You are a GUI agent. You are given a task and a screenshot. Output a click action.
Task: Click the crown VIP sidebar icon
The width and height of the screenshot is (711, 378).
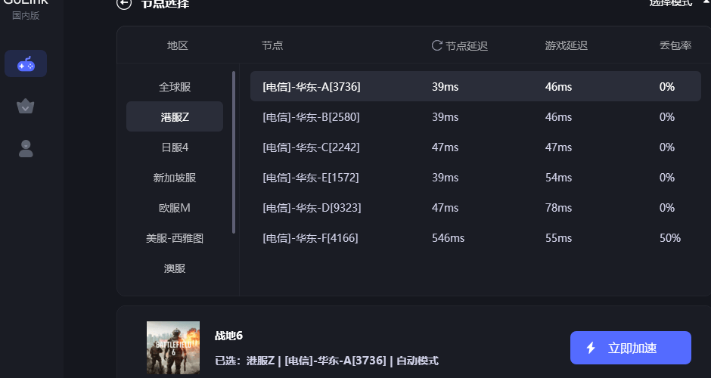[26, 106]
